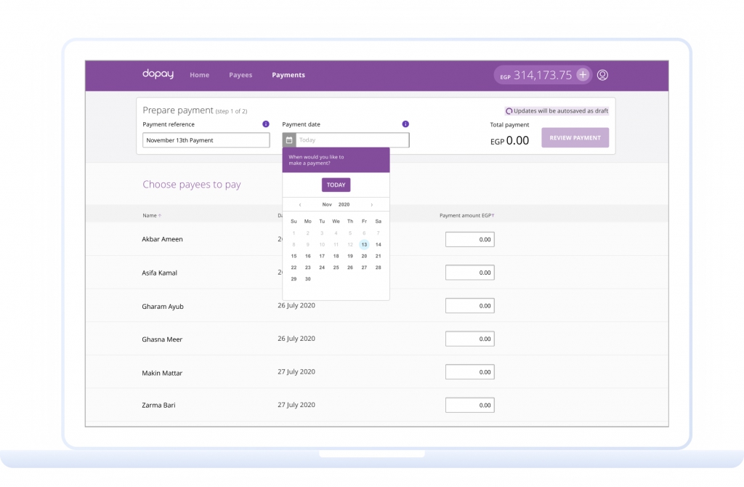The image size is (744, 487).
Task: Switch to the Payees tab
Action: (240, 75)
